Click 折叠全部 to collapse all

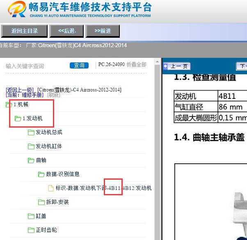coord(137,64)
